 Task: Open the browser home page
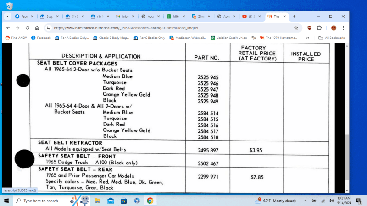tap(37, 28)
